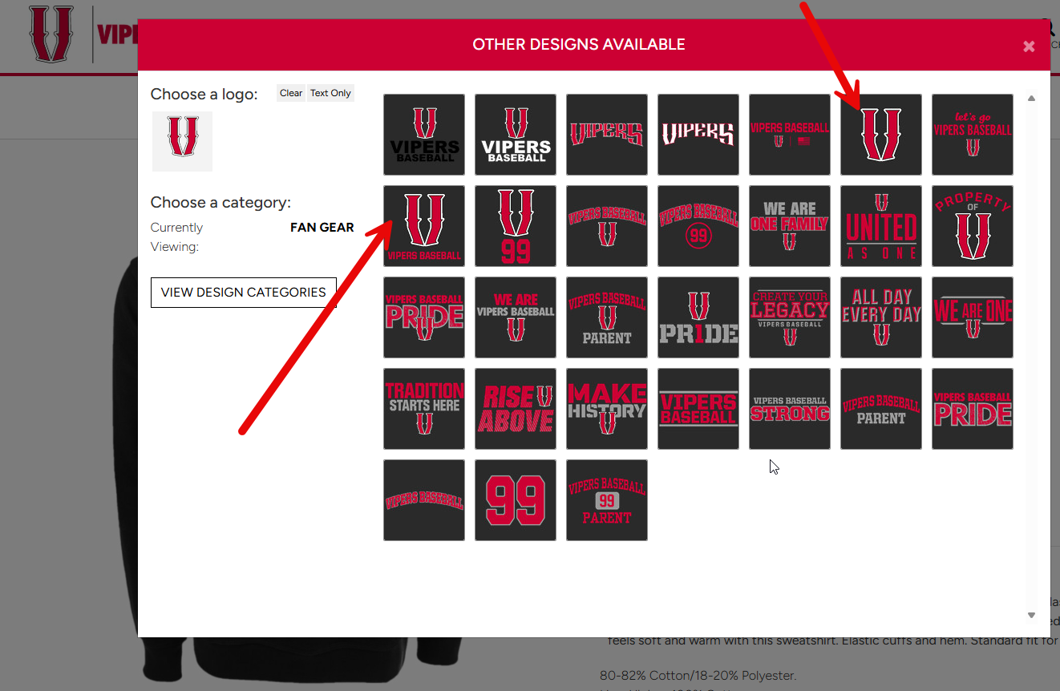Pick the Rise Above design
Screen dimensions: 1060x691
[516, 409]
